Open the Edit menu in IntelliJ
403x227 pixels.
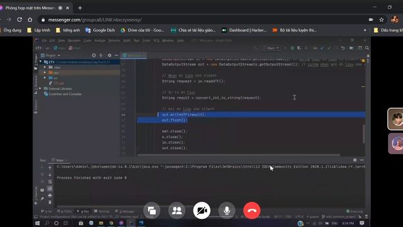52,40
